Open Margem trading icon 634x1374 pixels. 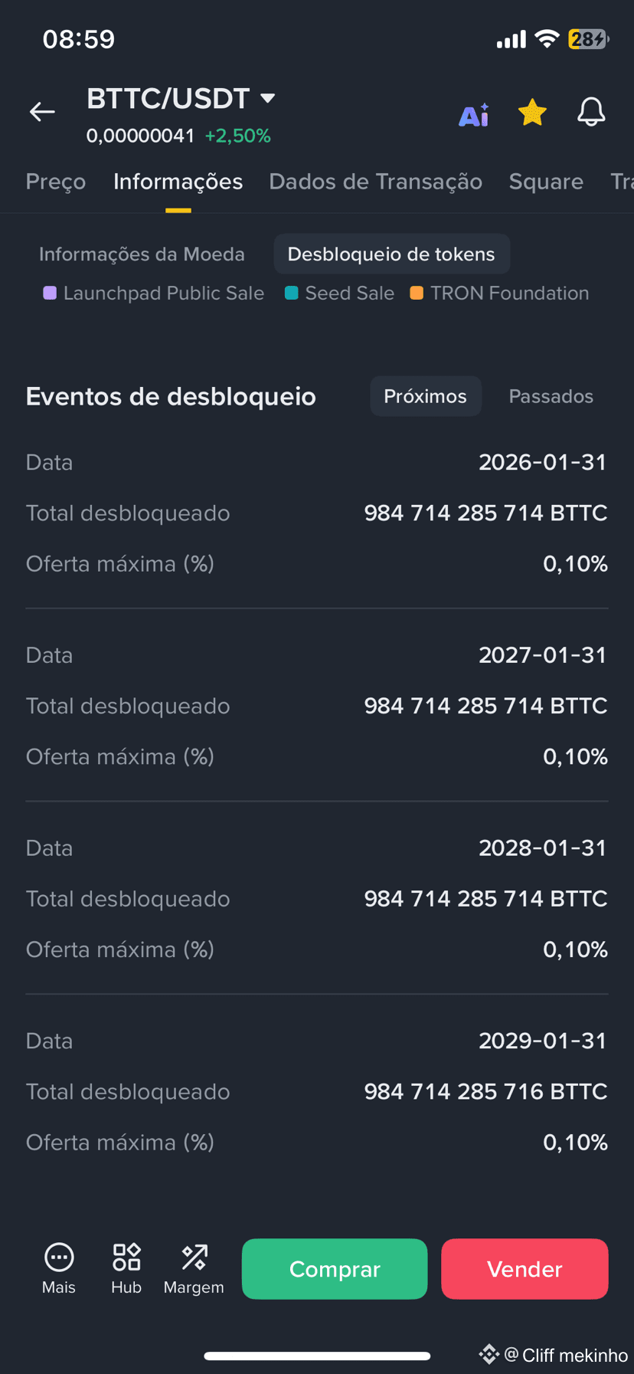(194, 1257)
